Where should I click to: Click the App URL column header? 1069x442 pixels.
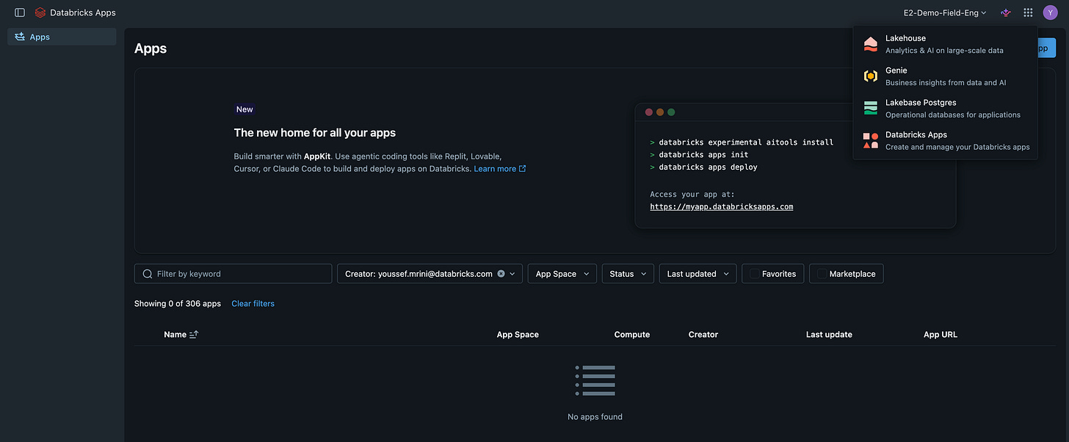pos(941,334)
